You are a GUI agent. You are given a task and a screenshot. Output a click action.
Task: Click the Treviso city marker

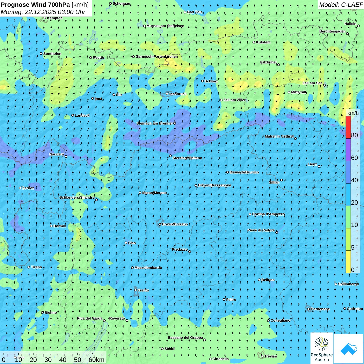(x=262, y=356)
